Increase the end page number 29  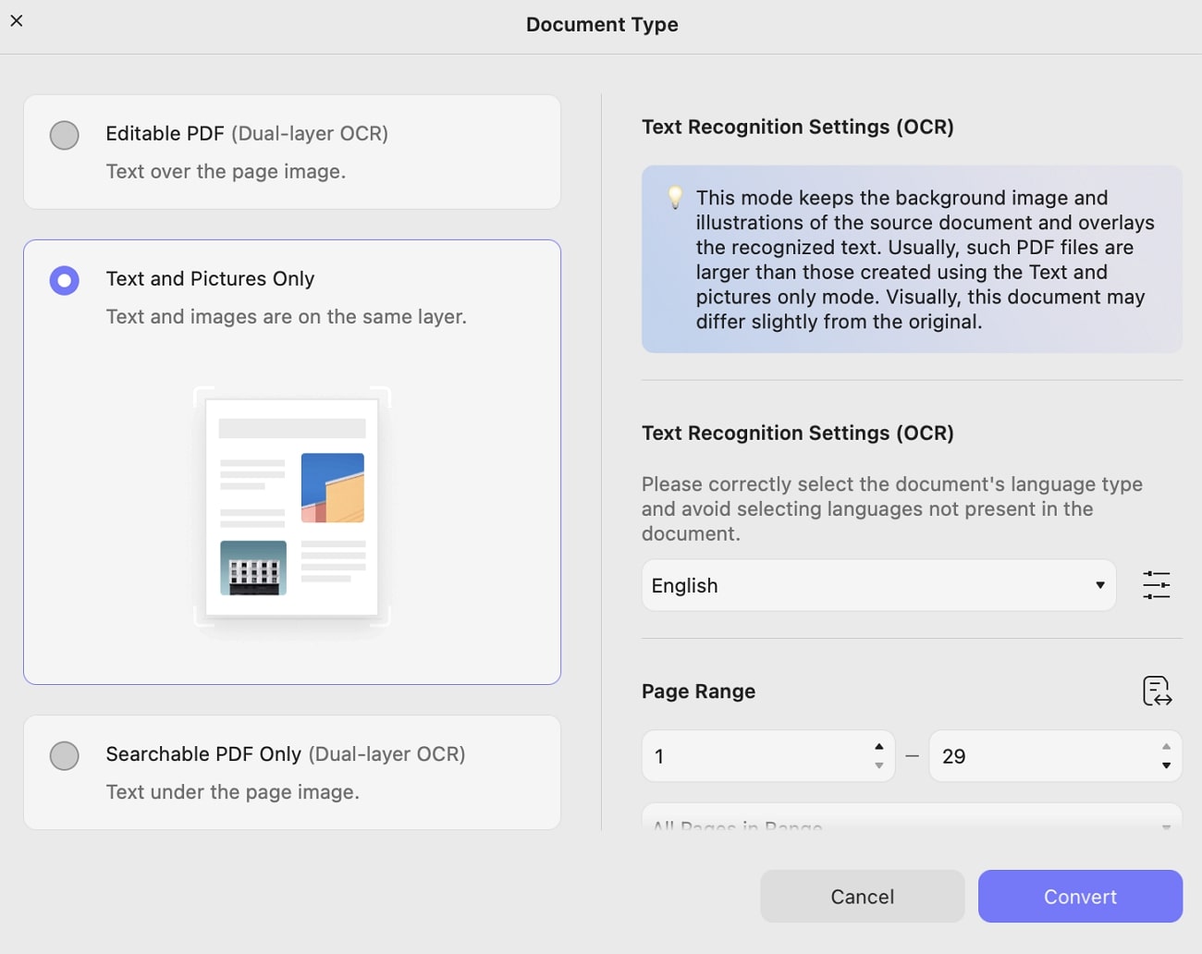1166,746
